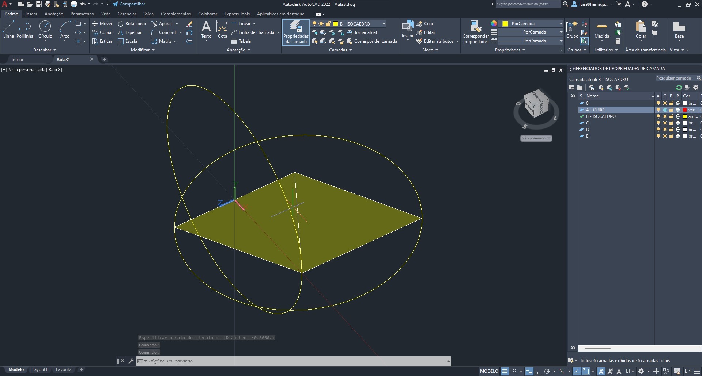Click the Inserir block button
This screenshot has width=702, height=376.
(407, 29)
